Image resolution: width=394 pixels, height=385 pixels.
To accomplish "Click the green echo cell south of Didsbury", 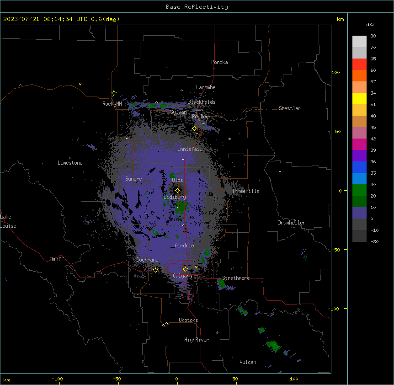I will point(181,207).
